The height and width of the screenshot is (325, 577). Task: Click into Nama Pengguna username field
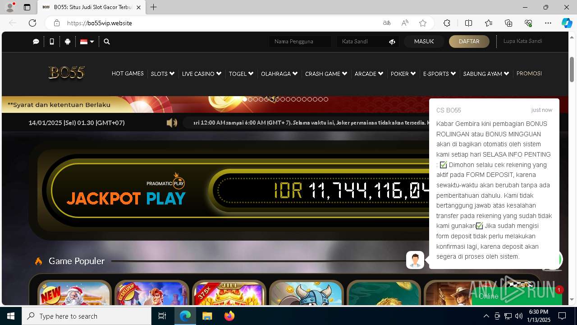pyautogui.click(x=300, y=42)
